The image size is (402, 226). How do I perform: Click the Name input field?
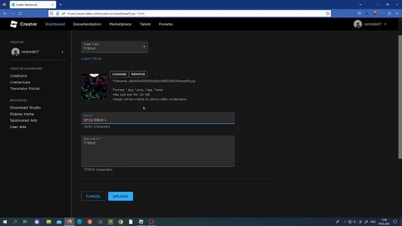[x=158, y=118]
